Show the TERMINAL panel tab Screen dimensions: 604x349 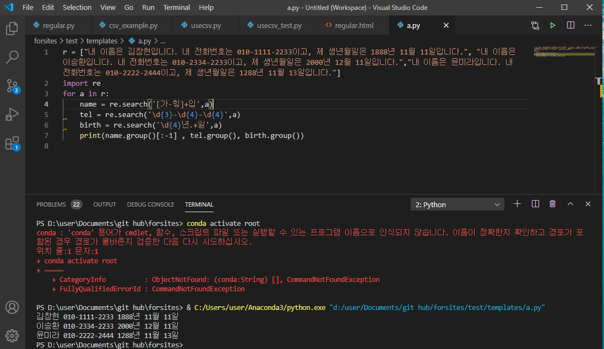[x=199, y=204]
